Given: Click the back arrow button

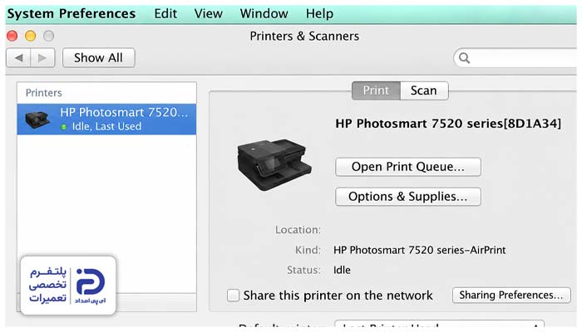Looking at the screenshot, I should [x=18, y=58].
